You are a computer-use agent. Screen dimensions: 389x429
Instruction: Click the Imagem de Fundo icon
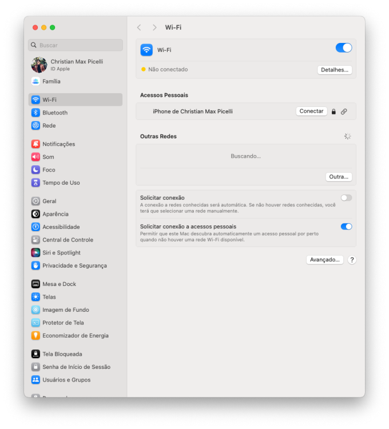(x=35, y=309)
